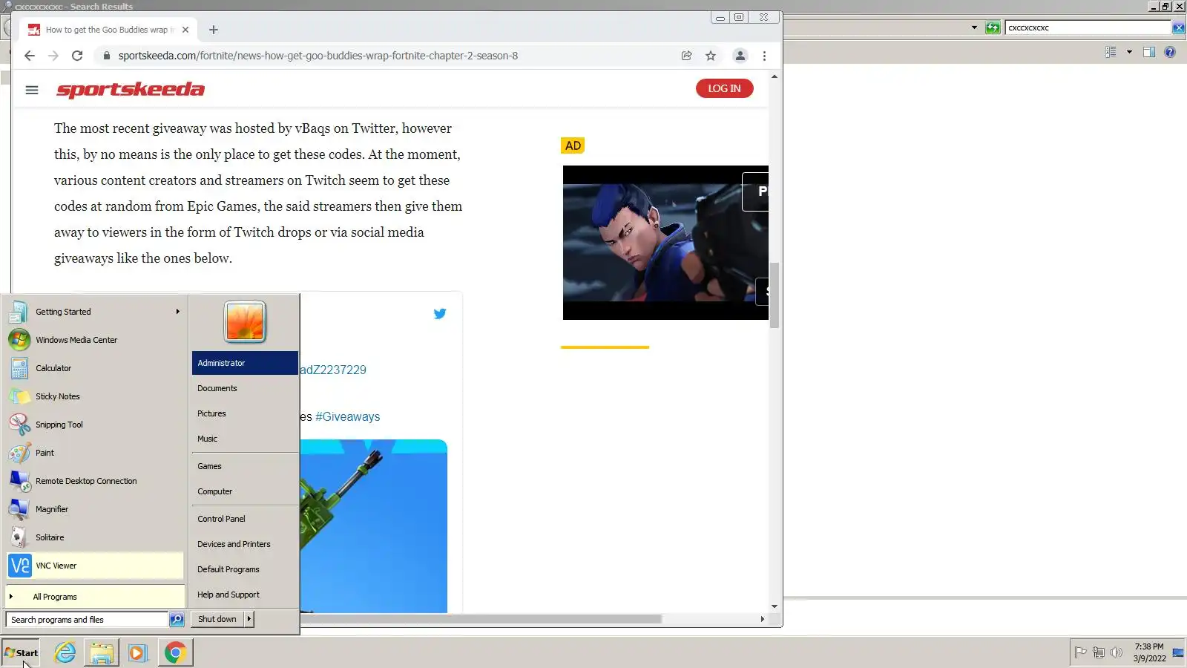Go back in Chrome browser
This screenshot has width=1187, height=668.
(x=30, y=56)
